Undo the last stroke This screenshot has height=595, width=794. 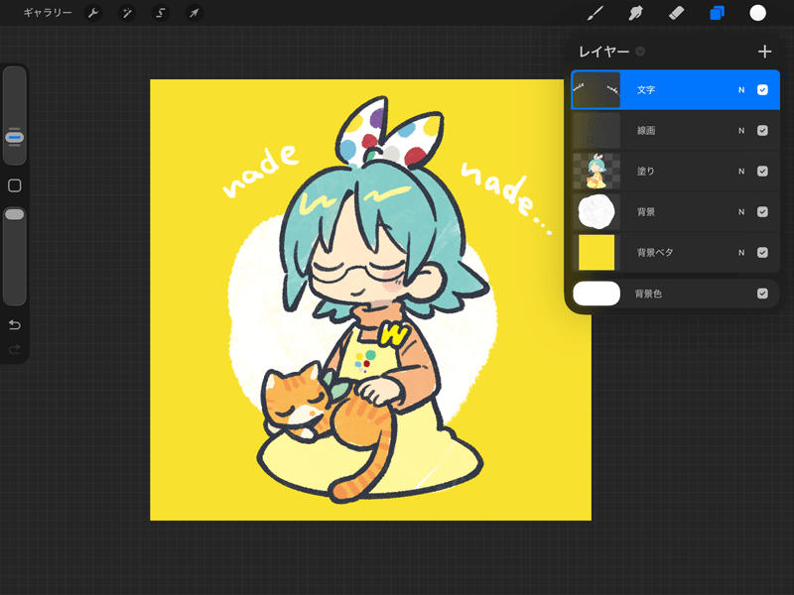pyautogui.click(x=15, y=325)
